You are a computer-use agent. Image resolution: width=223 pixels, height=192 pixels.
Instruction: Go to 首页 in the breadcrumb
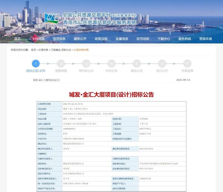point(33,50)
